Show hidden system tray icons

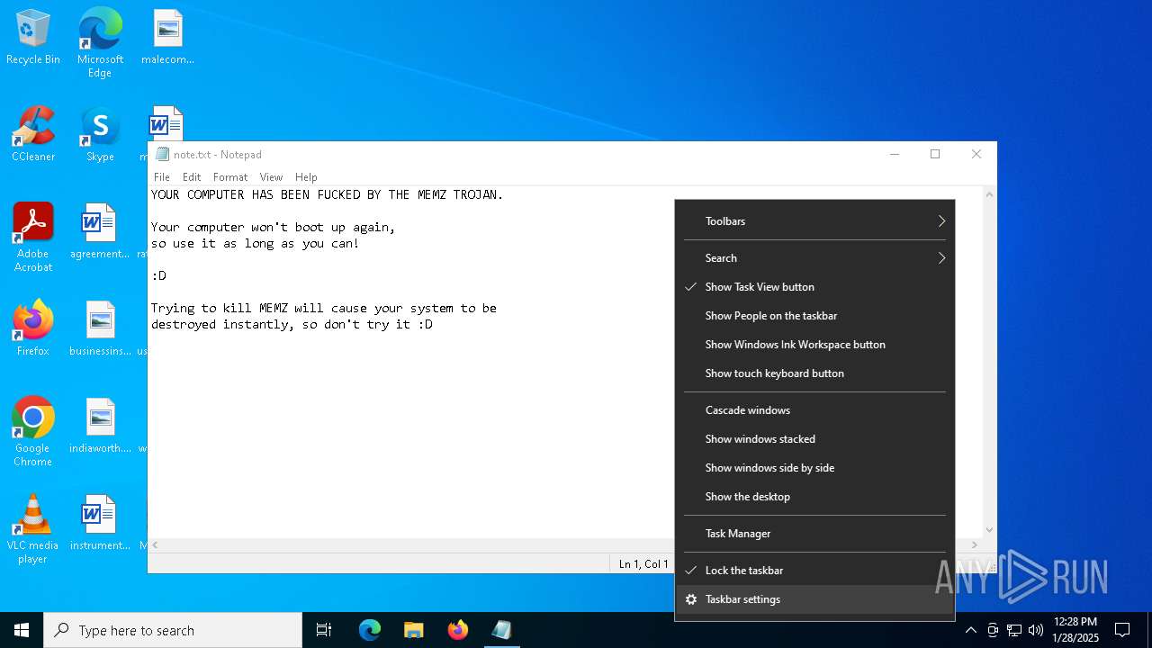(x=970, y=630)
